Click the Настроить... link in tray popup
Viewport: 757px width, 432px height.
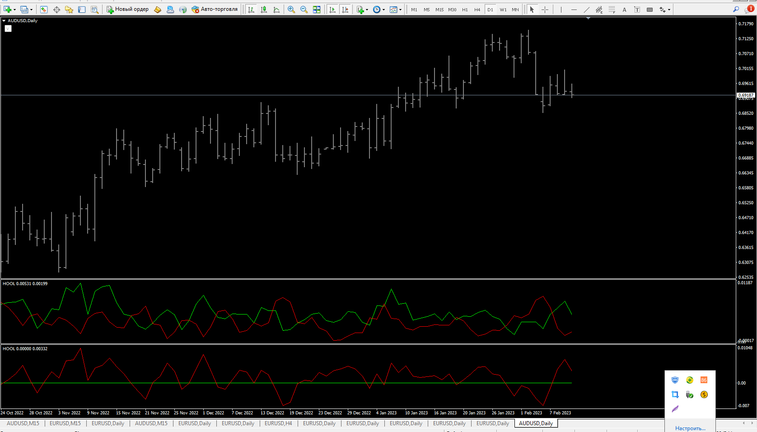pos(690,428)
